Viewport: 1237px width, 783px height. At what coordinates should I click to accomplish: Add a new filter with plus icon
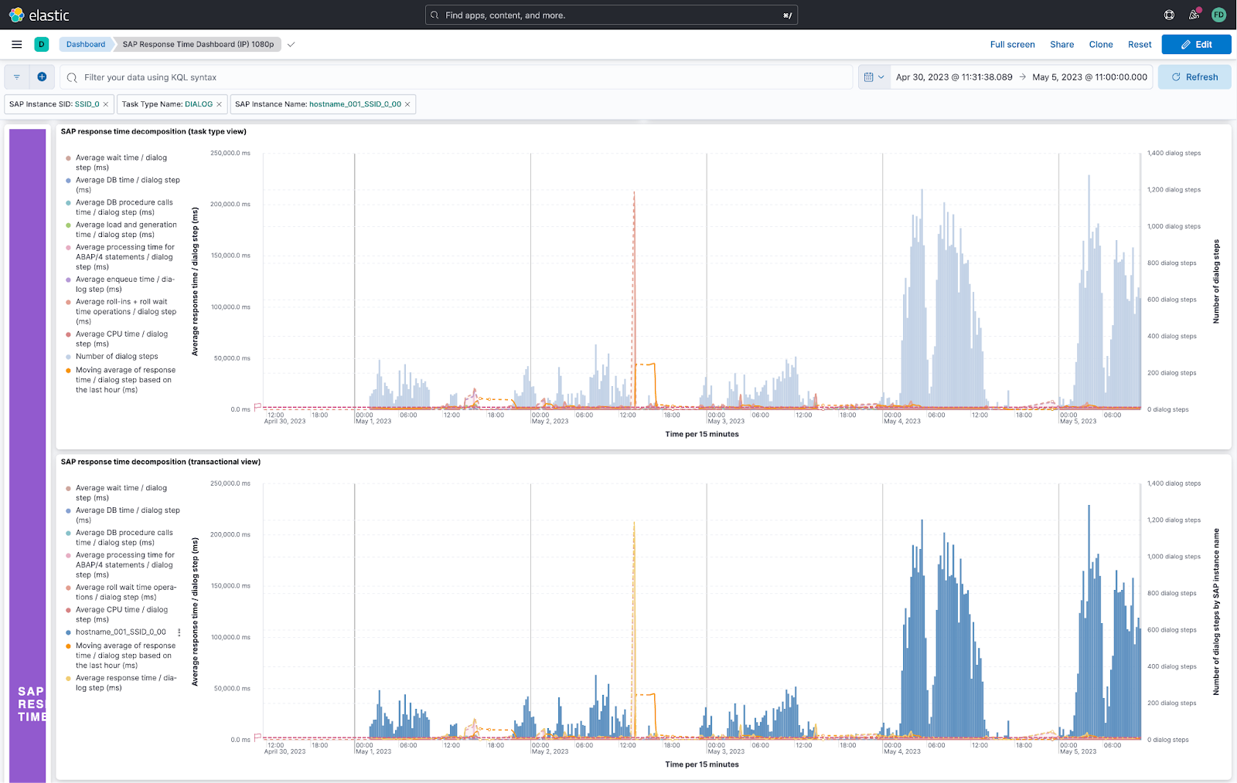pos(42,77)
